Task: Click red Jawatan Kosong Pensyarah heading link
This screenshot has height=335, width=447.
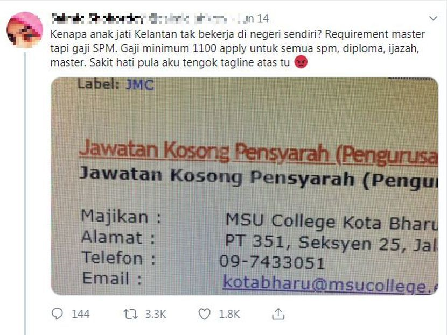Action: (259, 152)
